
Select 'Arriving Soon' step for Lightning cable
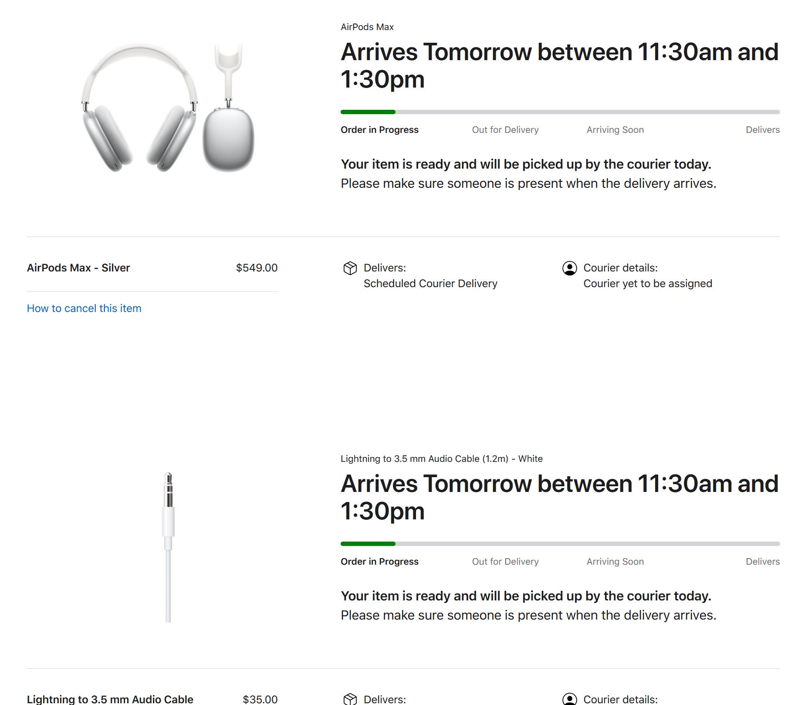tap(615, 562)
